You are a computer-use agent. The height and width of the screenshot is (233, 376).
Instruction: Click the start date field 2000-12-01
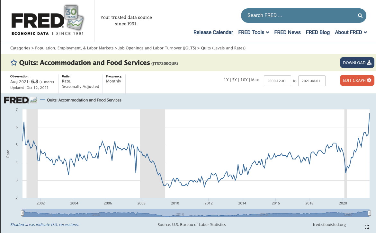click(277, 81)
